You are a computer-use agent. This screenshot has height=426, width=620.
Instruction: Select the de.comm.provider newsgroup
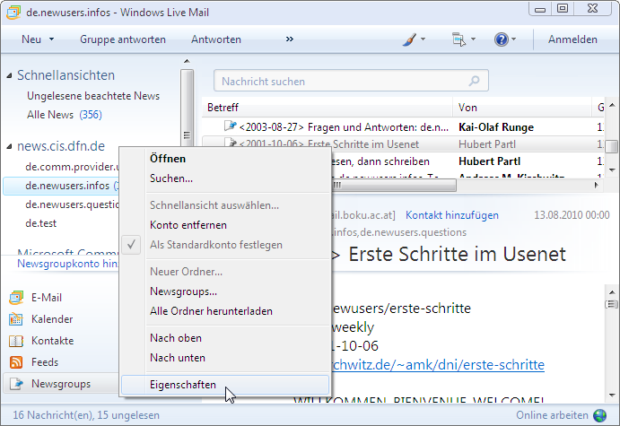click(72, 167)
